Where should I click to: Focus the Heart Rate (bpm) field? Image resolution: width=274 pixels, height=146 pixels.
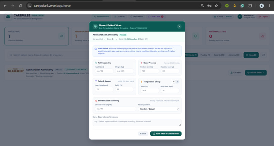coord(104,90)
